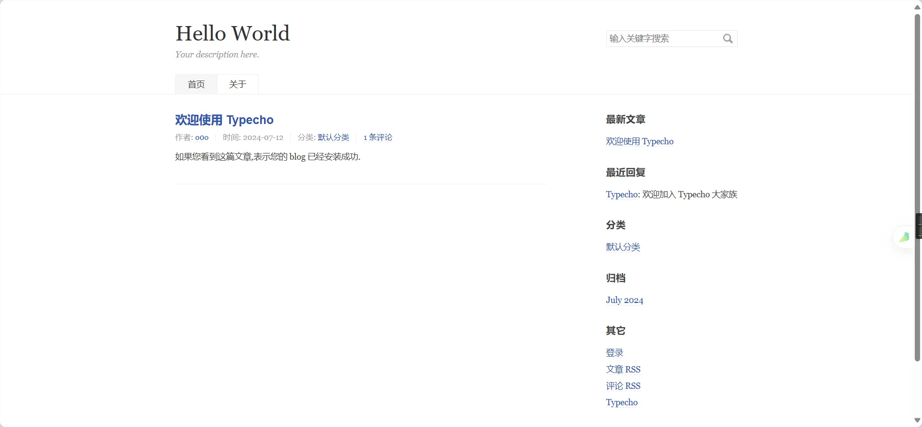Open the Typecho link under 其它
This screenshot has width=922, height=427.
[622, 402]
